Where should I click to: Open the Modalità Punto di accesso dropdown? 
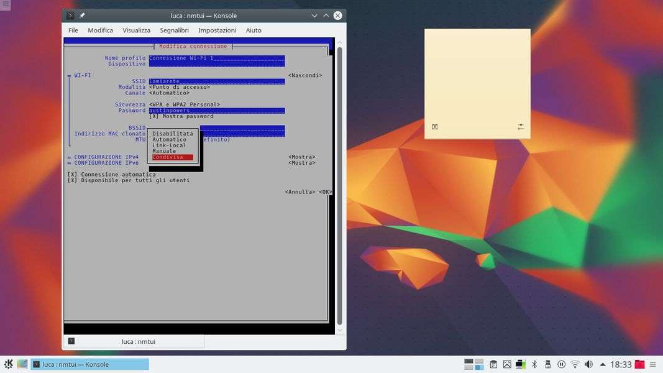tap(179, 87)
